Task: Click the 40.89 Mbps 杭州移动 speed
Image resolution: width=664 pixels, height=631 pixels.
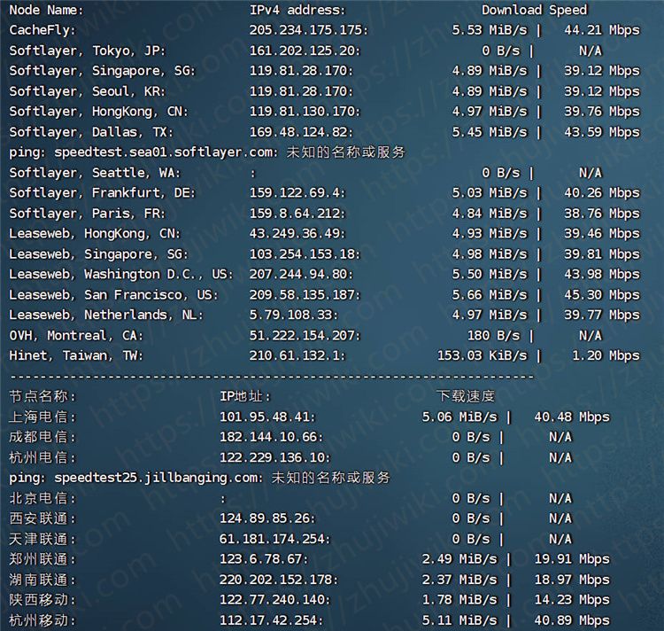Action: pyautogui.click(x=571, y=620)
